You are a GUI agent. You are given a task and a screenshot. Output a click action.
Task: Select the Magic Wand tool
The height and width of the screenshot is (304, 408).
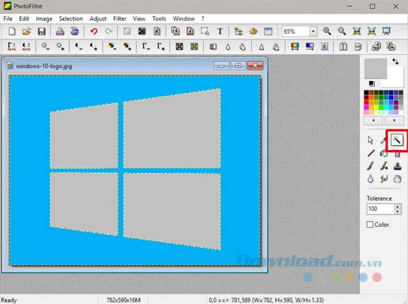[x=397, y=140]
